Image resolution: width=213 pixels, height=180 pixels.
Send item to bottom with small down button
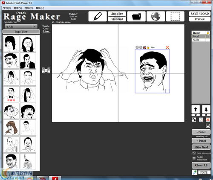(206, 115)
